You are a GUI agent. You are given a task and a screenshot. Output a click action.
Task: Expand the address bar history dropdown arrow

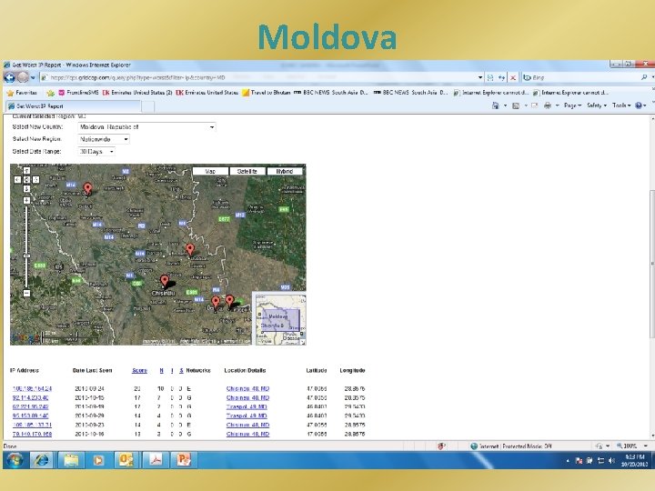click(480, 77)
